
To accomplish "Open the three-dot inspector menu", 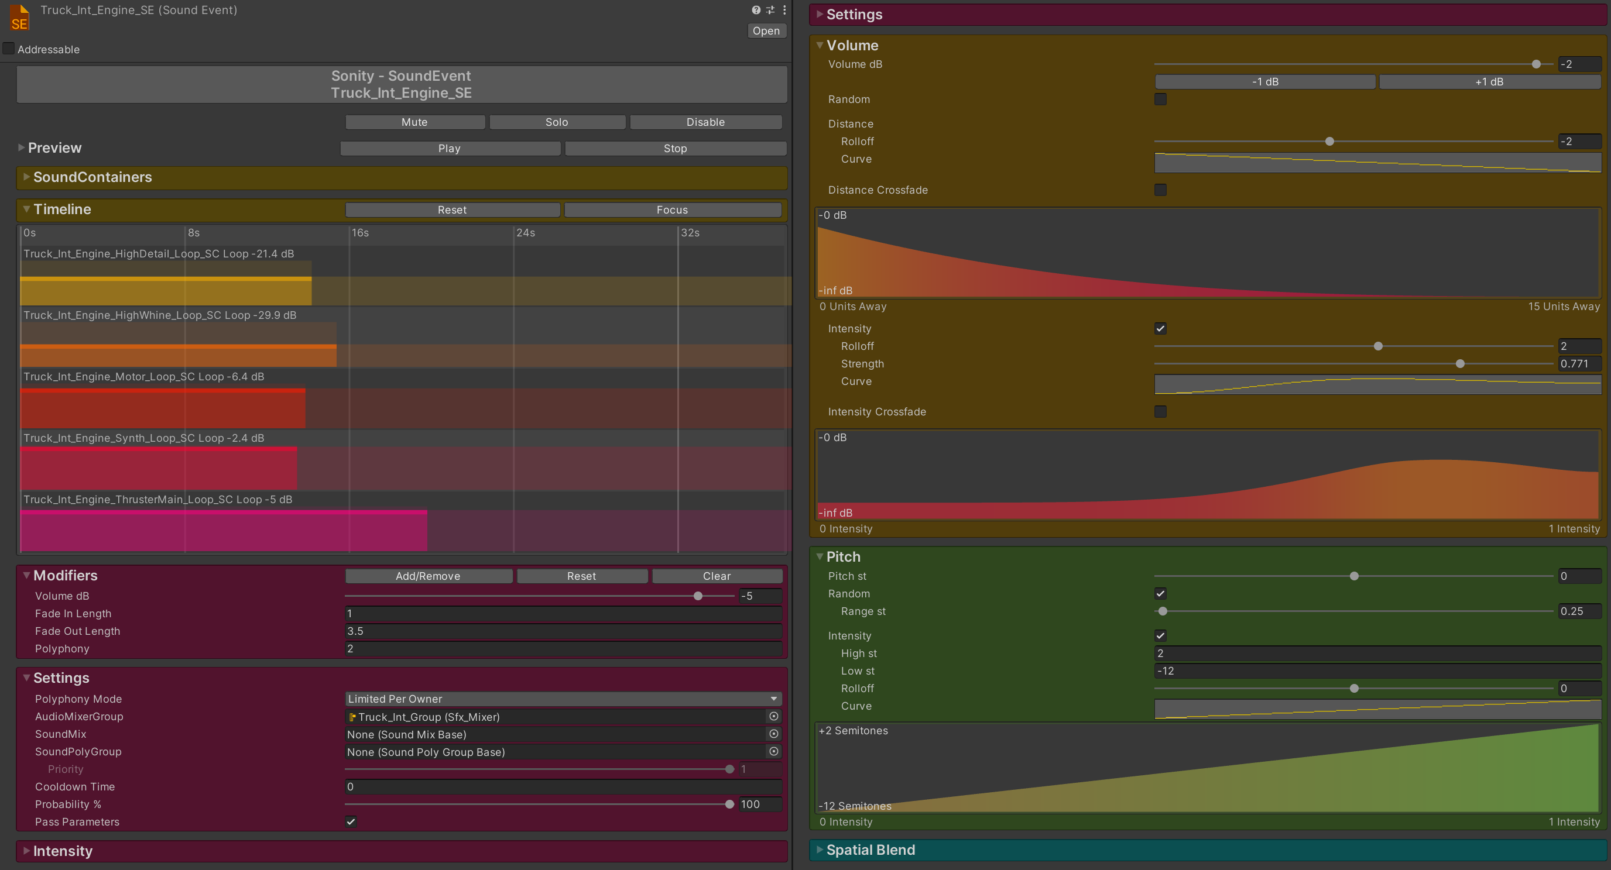I will coord(784,10).
